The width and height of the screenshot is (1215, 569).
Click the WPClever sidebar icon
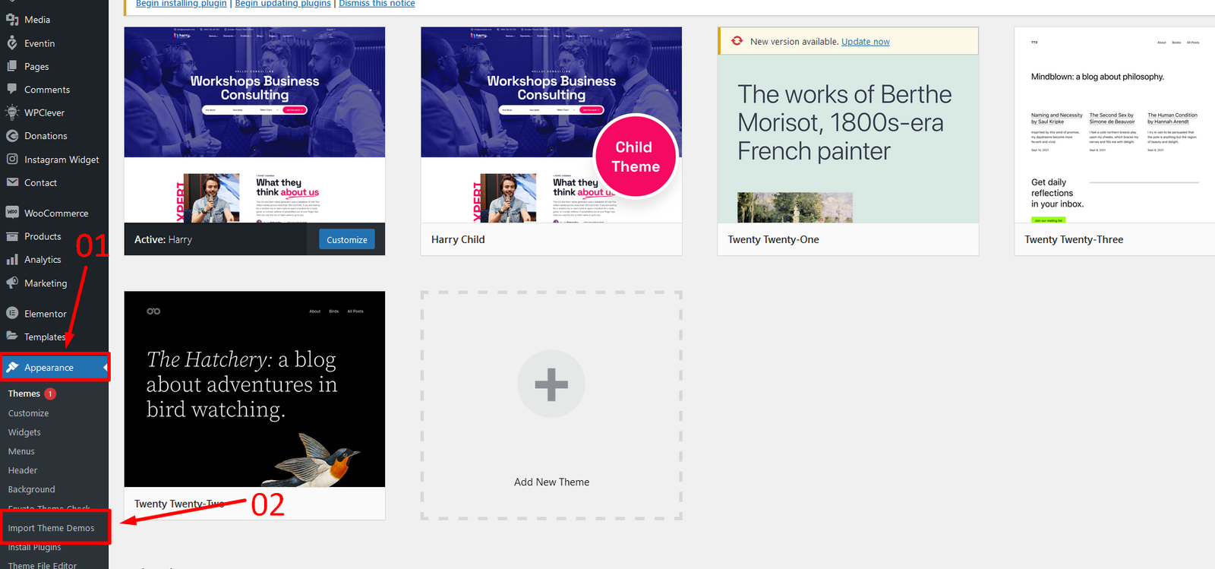tap(12, 112)
